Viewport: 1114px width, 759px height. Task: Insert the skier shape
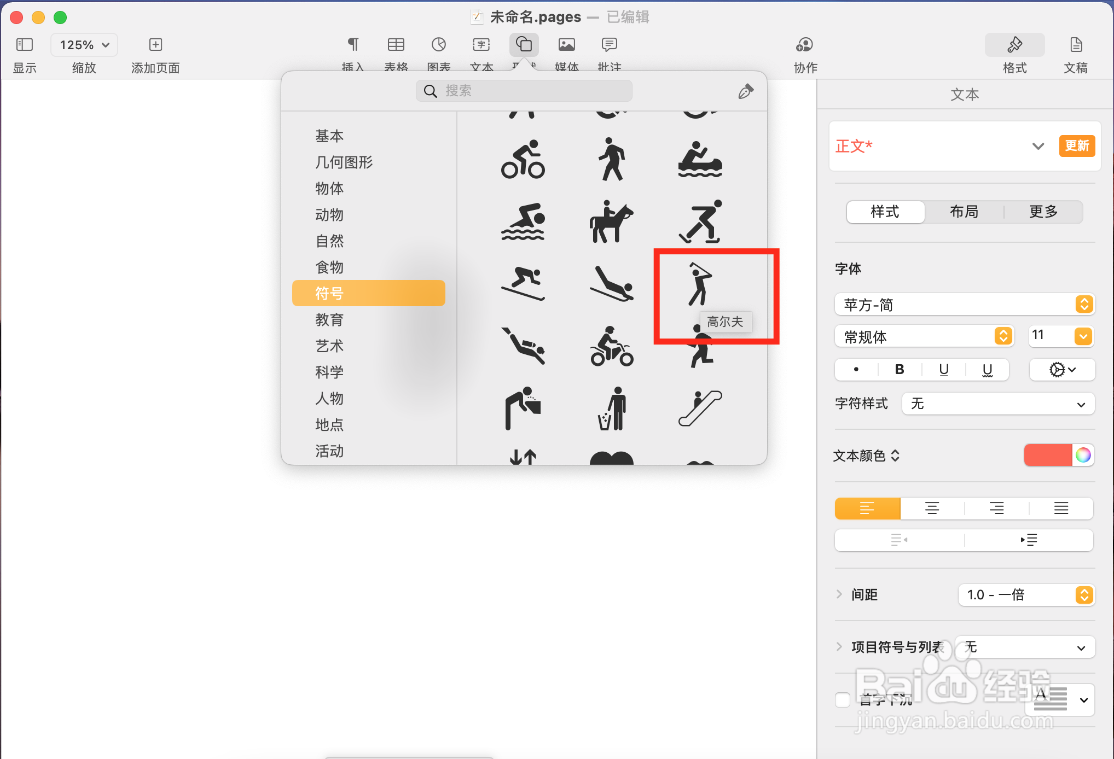click(x=523, y=283)
